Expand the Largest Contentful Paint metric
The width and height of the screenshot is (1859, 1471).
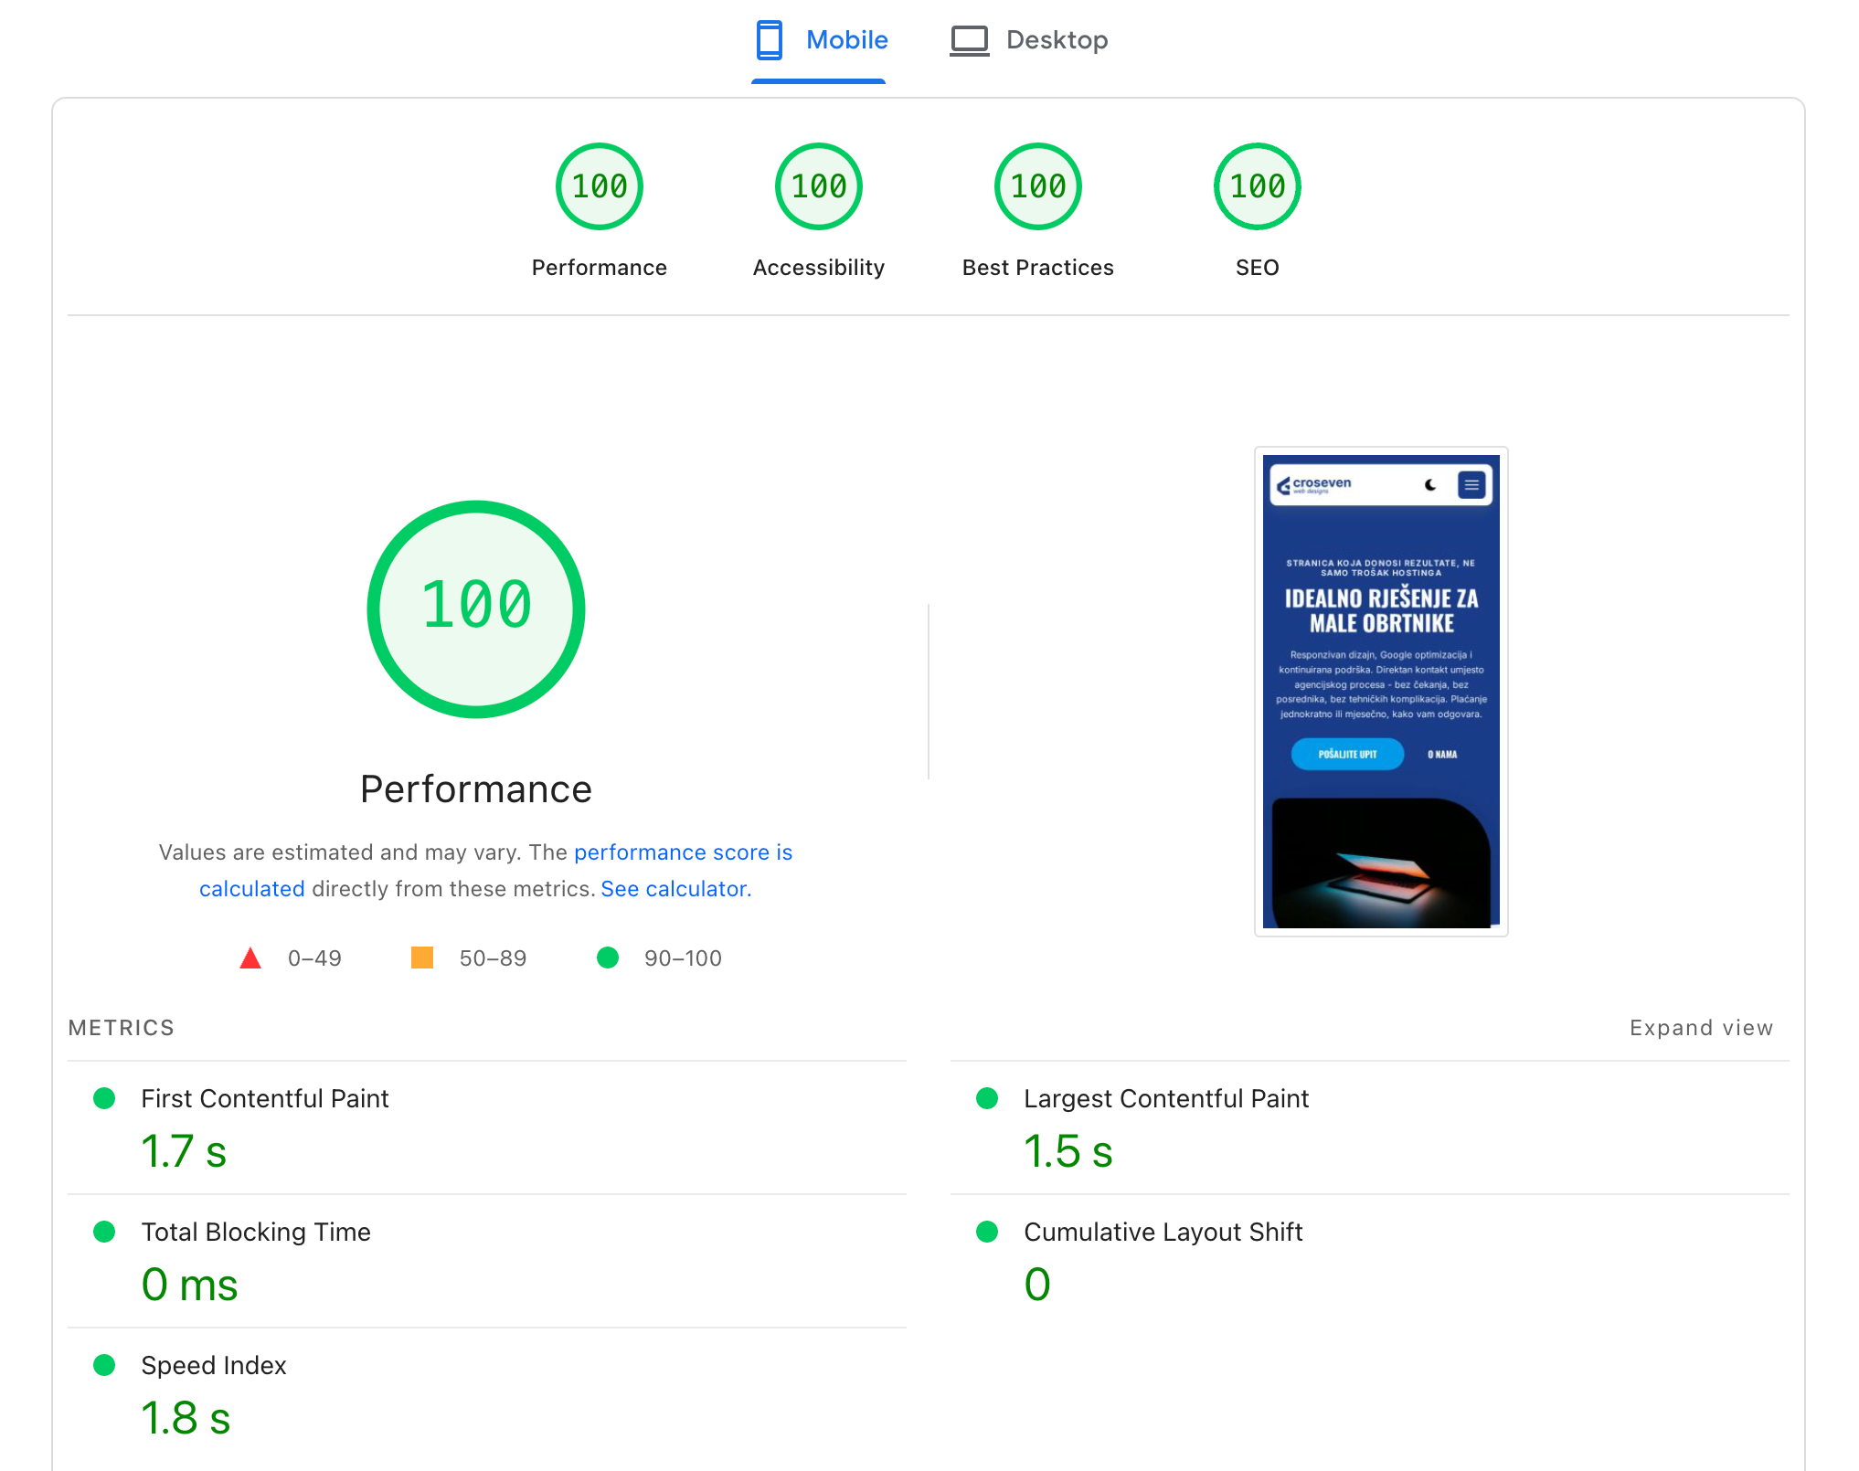[x=1165, y=1098]
